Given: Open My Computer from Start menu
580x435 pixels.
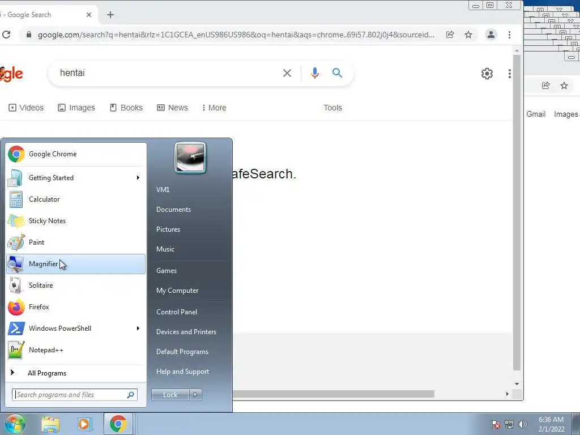Looking at the screenshot, I should pos(177,291).
